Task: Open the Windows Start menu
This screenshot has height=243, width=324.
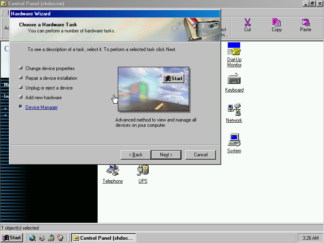Action: pos(12,238)
